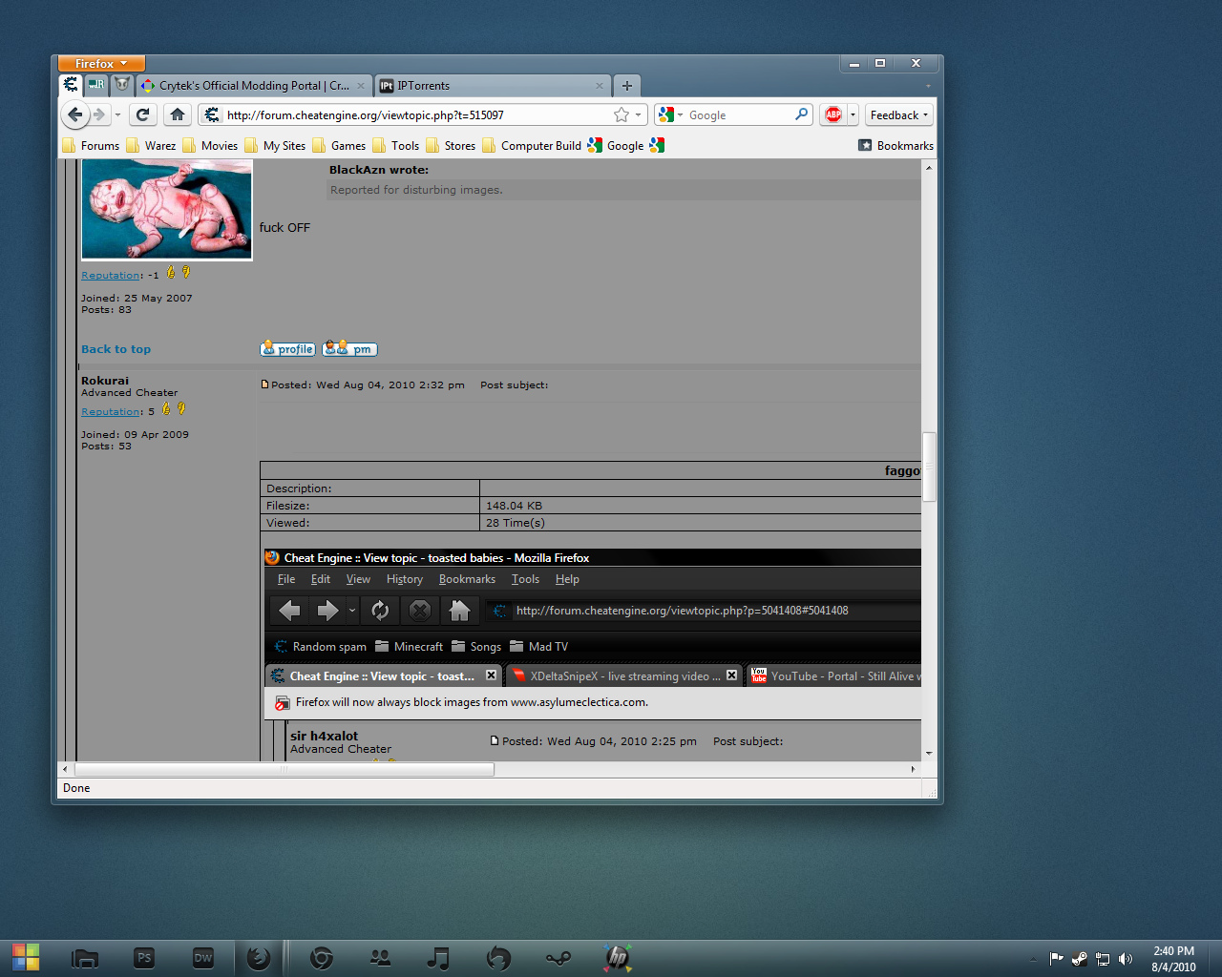Click the Steam icon in system tray

[x=1079, y=959]
